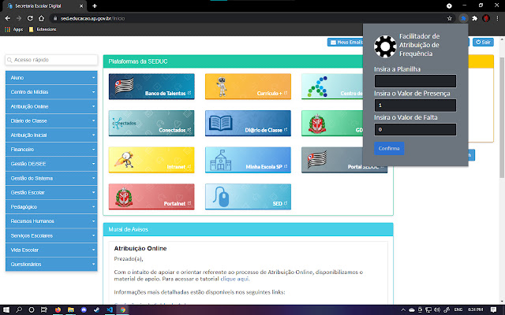Open the Portal SEDUC tile

coord(332,160)
